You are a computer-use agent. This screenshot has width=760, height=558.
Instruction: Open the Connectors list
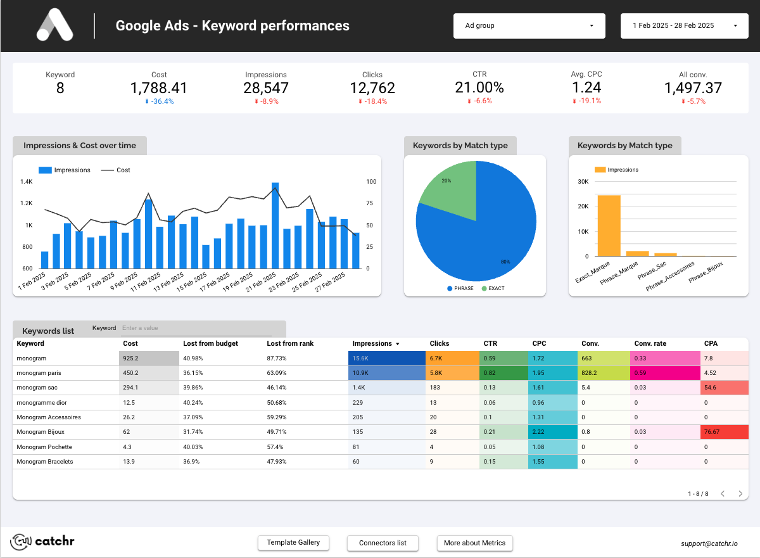pos(383,543)
